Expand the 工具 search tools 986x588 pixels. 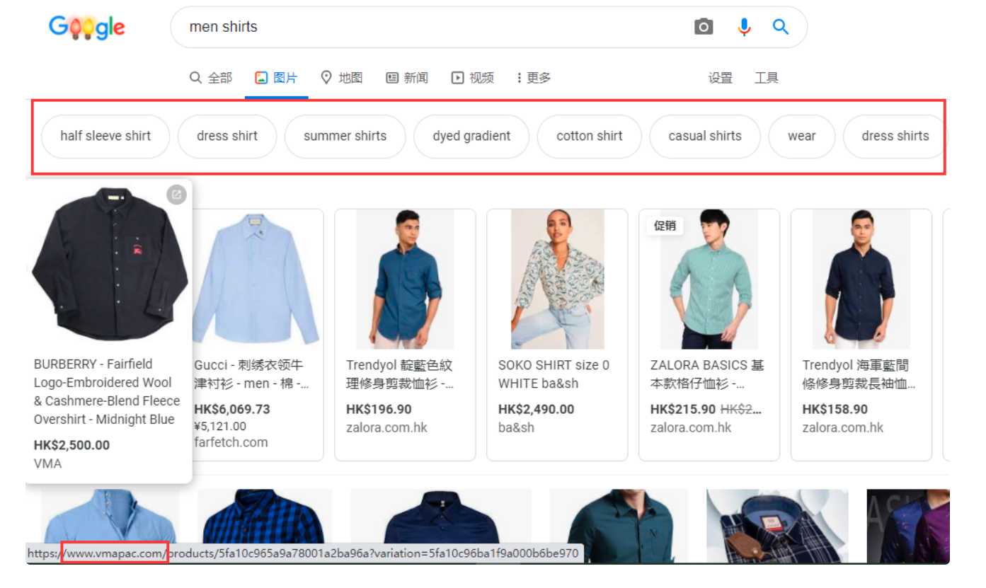click(x=766, y=78)
